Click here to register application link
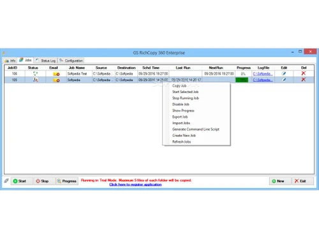The height and width of the screenshot is (239, 319). (x=135, y=184)
